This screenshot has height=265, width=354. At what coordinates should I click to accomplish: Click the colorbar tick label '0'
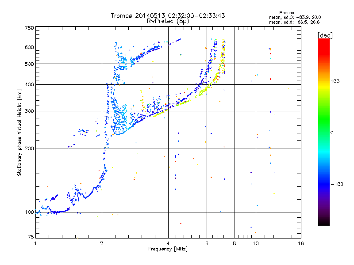point(331,132)
